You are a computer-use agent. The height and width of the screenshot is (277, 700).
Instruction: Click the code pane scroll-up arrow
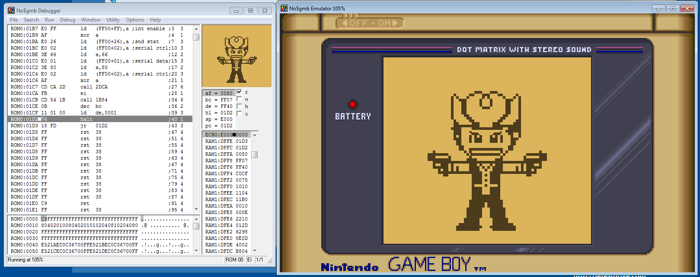point(196,28)
